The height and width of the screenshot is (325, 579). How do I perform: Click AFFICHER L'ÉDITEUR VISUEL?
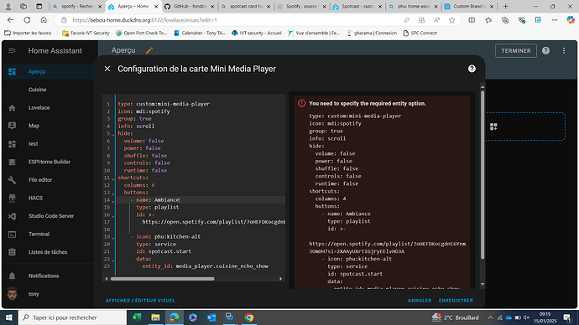[x=140, y=301]
